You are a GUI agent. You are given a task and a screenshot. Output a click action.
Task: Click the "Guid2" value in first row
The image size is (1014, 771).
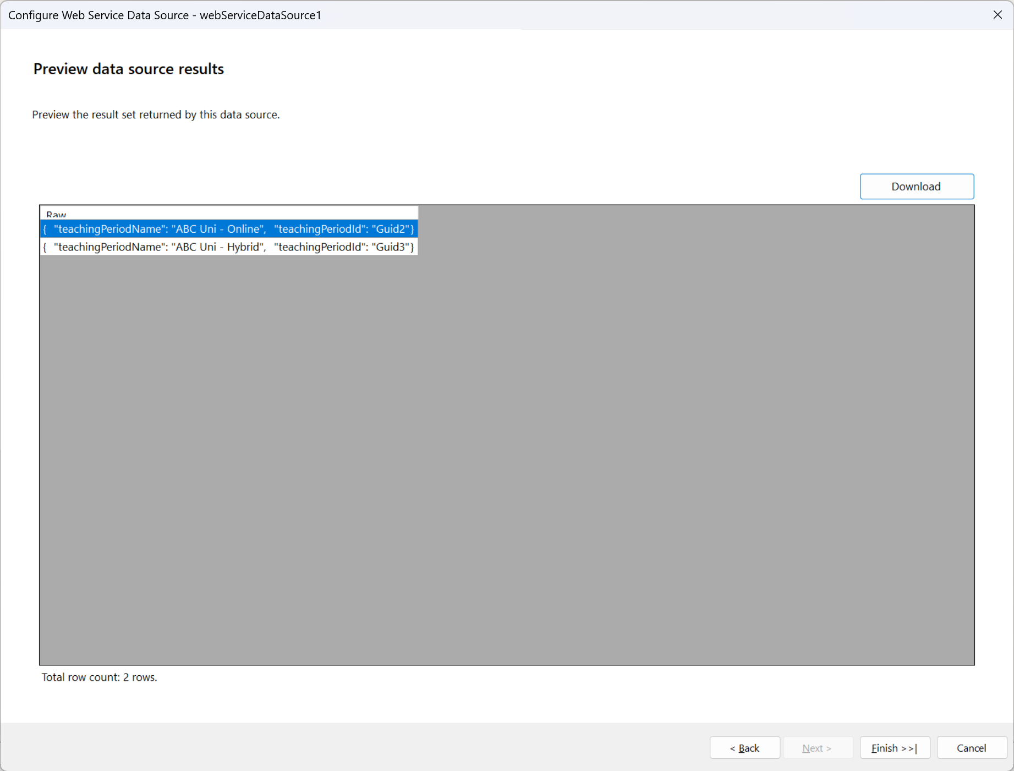click(392, 229)
